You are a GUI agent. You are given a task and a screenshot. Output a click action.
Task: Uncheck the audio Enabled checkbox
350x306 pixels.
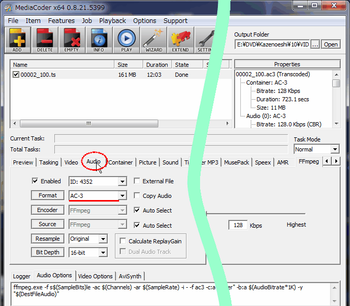coord(36,181)
